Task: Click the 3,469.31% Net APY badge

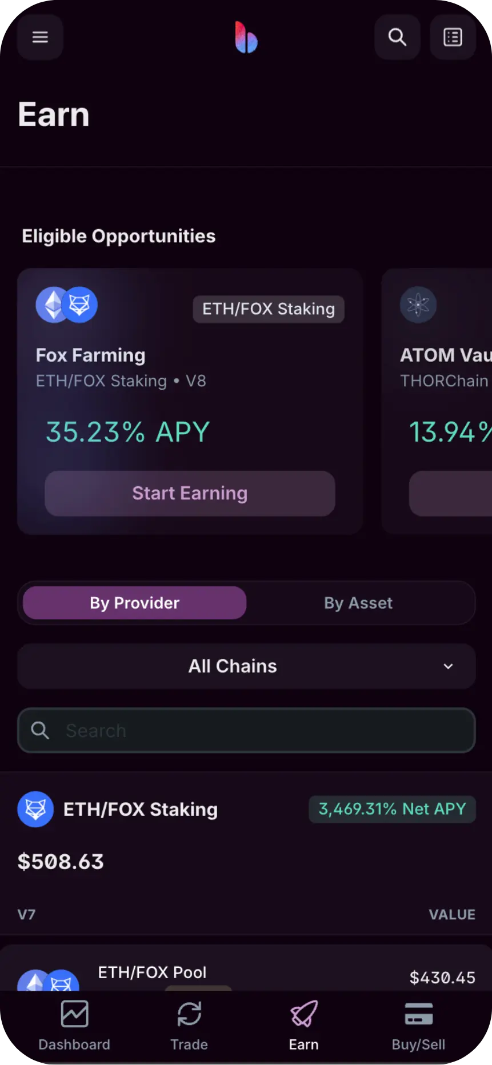Action: (392, 809)
